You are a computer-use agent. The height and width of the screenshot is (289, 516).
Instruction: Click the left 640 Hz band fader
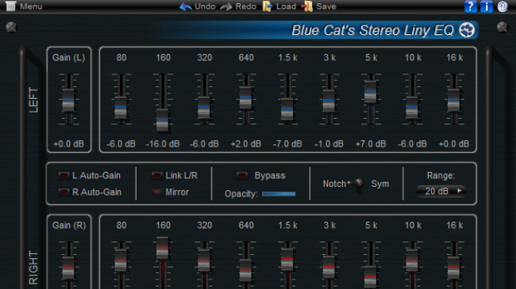(x=245, y=97)
